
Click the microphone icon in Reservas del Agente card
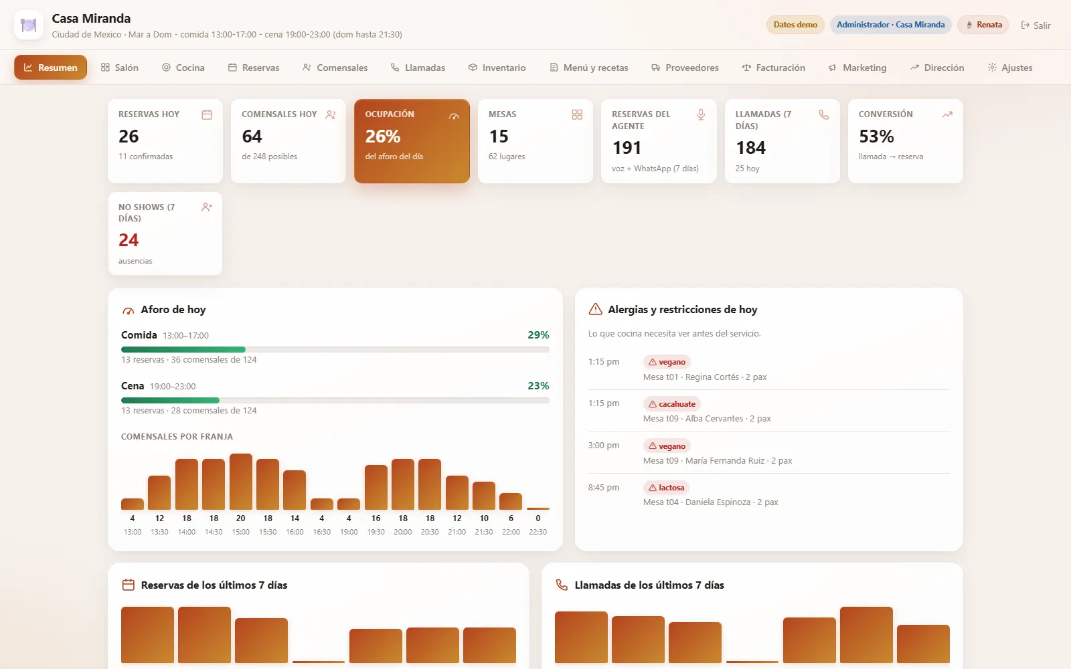701,114
